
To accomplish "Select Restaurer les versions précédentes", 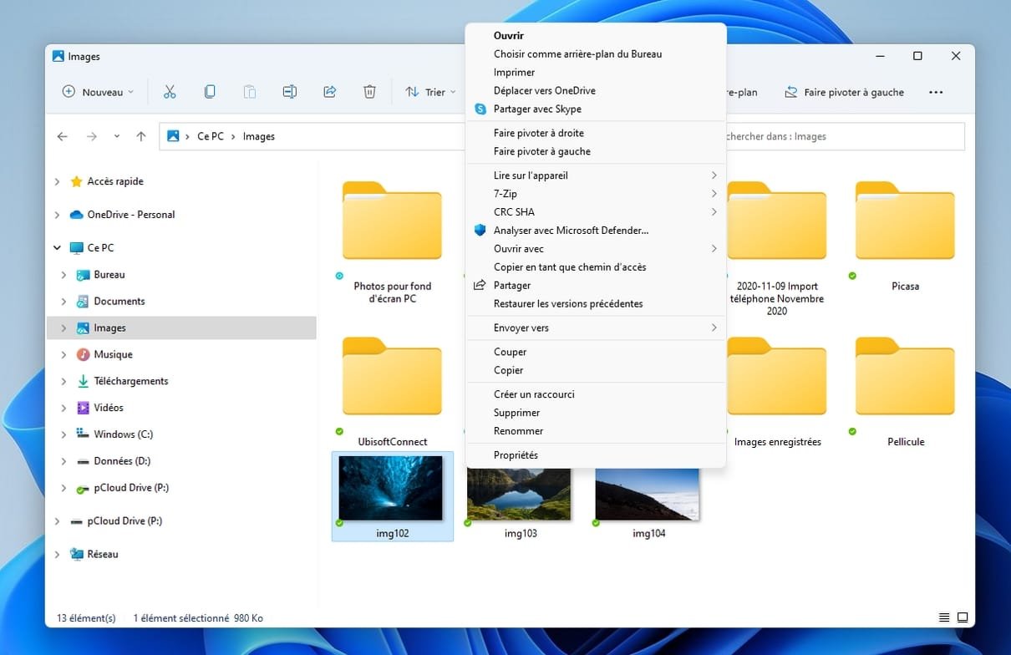I will point(595,304).
